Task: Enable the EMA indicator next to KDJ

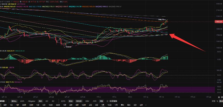Action: 63,101
